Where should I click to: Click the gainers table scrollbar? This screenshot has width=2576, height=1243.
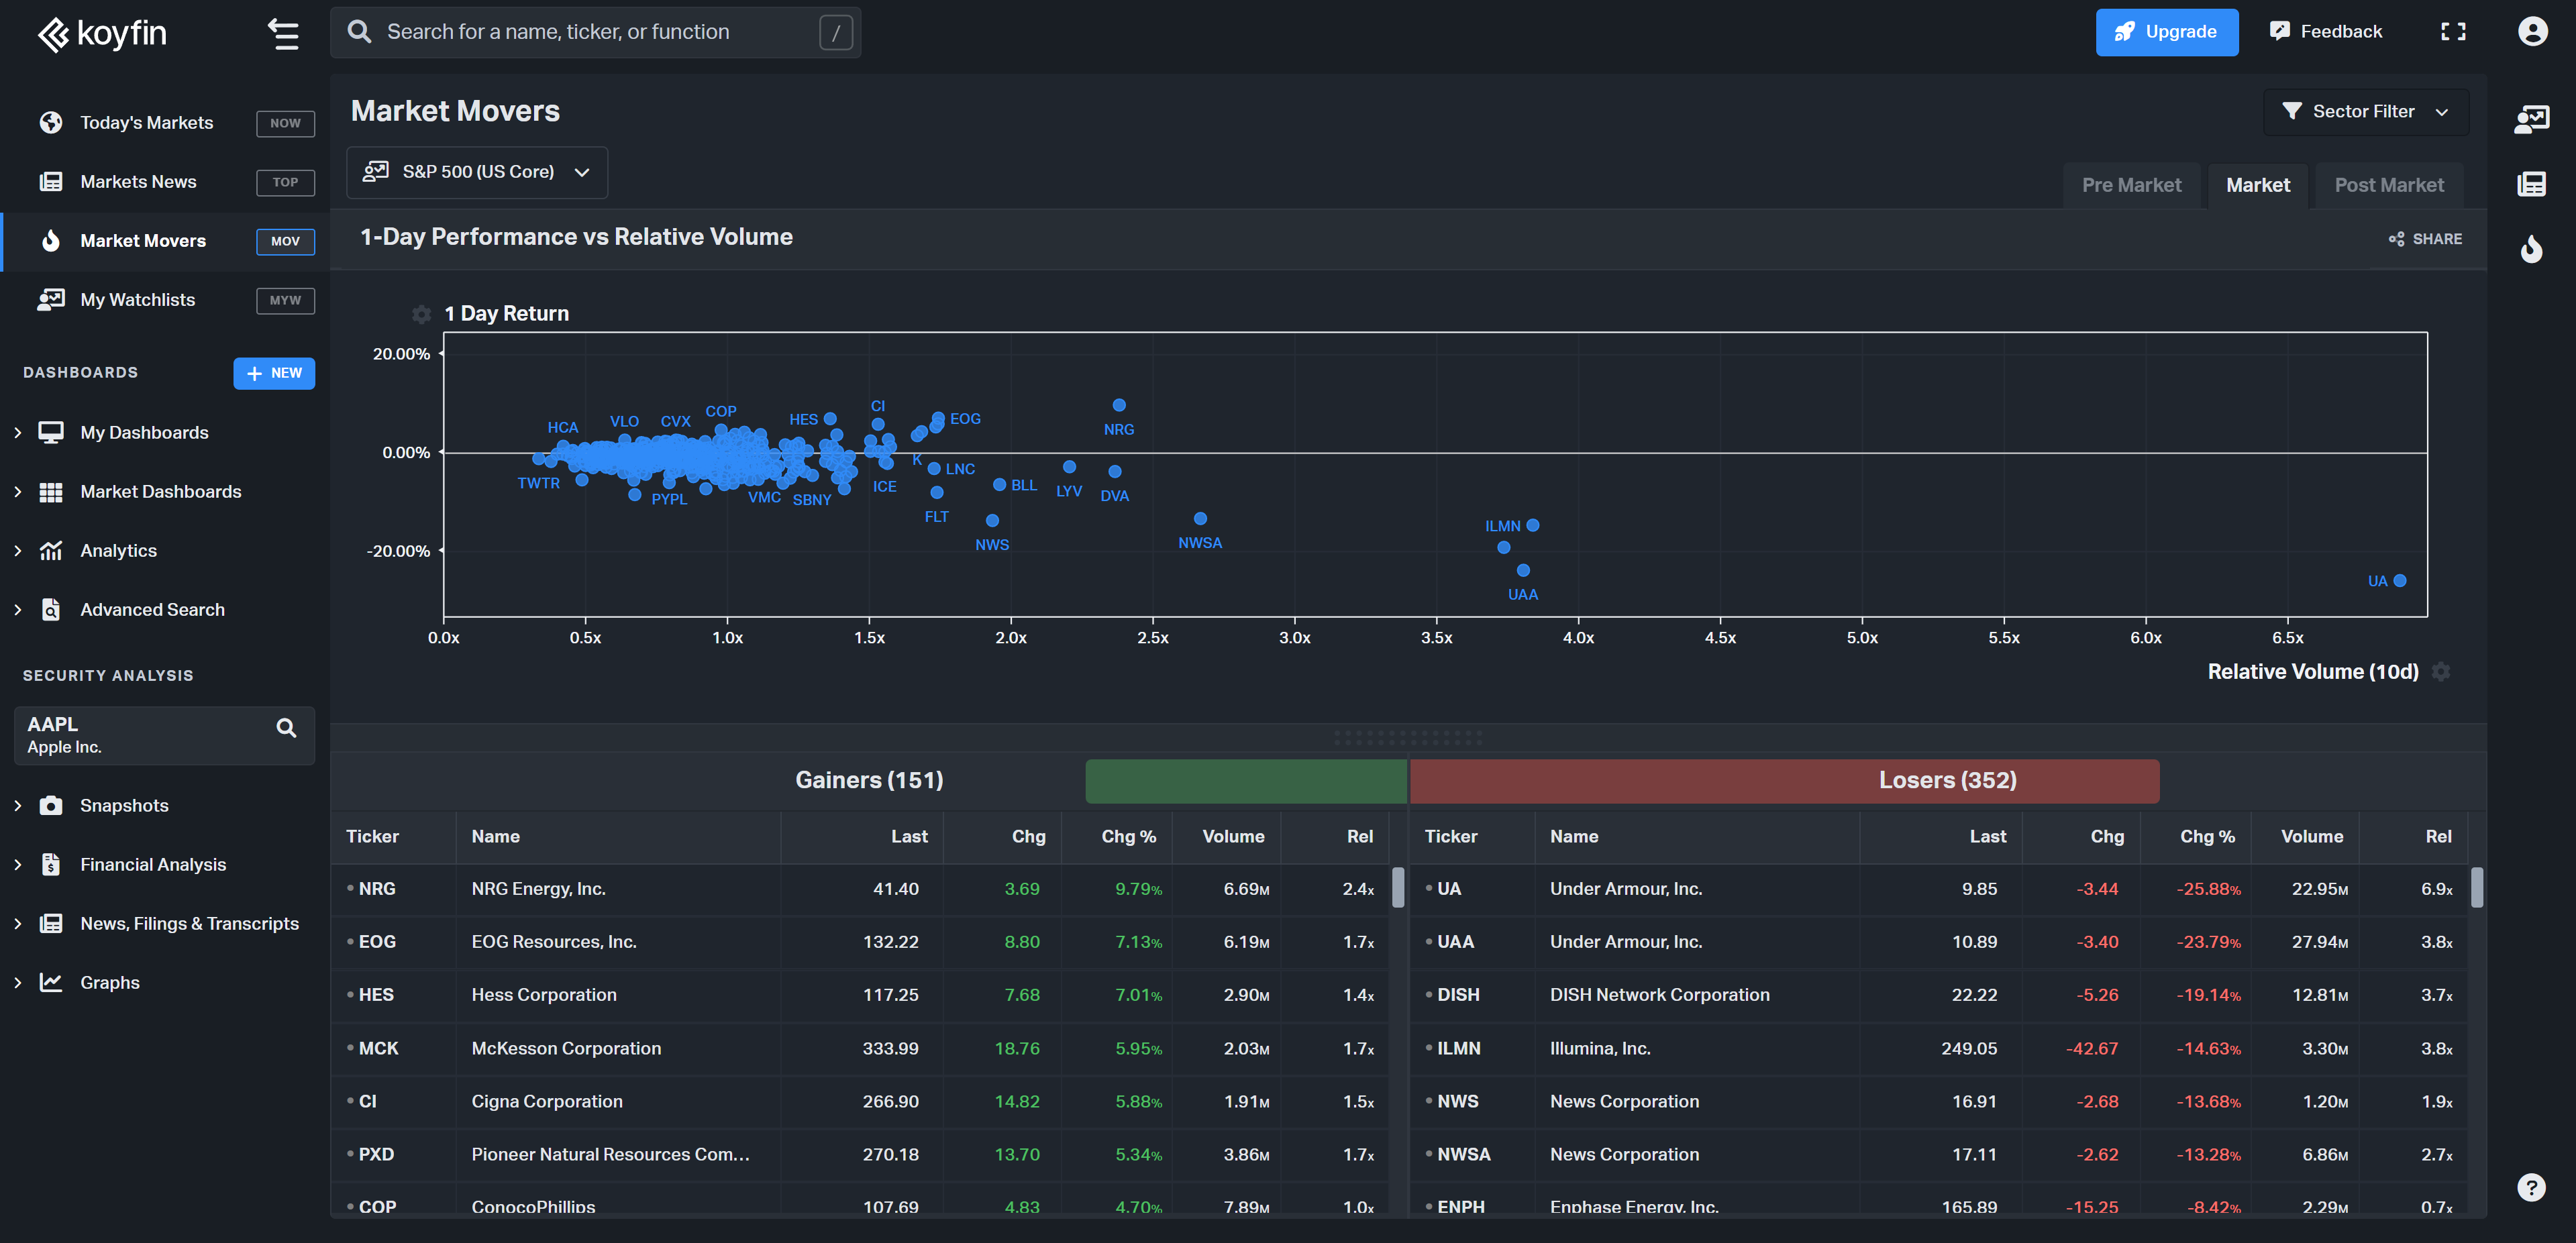(x=1398, y=888)
